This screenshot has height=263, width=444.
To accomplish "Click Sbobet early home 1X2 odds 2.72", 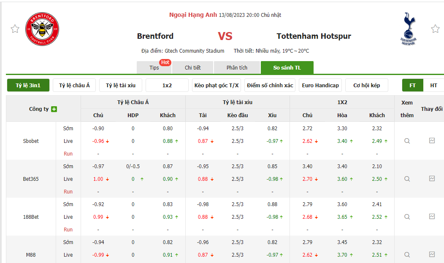I will [307, 128].
